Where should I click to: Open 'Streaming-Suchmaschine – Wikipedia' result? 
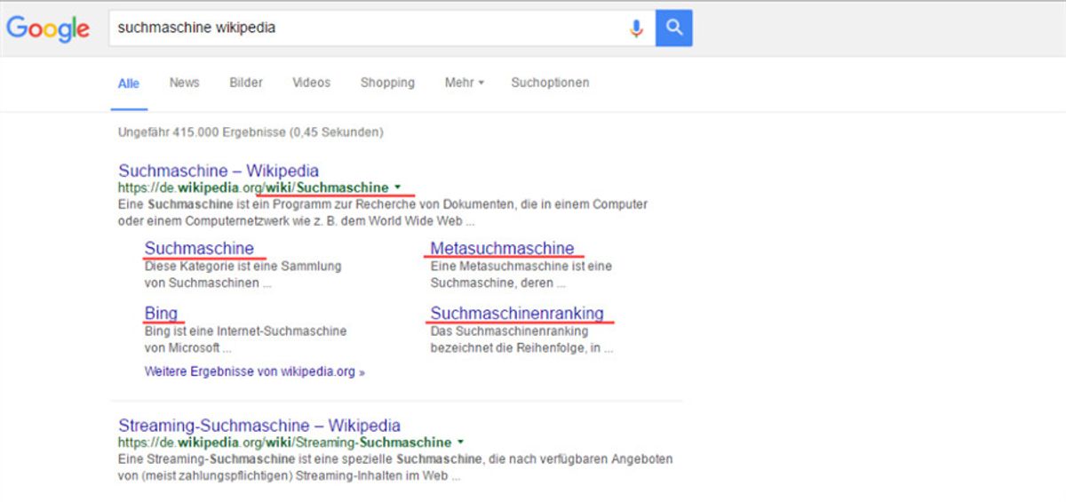click(259, 426)
